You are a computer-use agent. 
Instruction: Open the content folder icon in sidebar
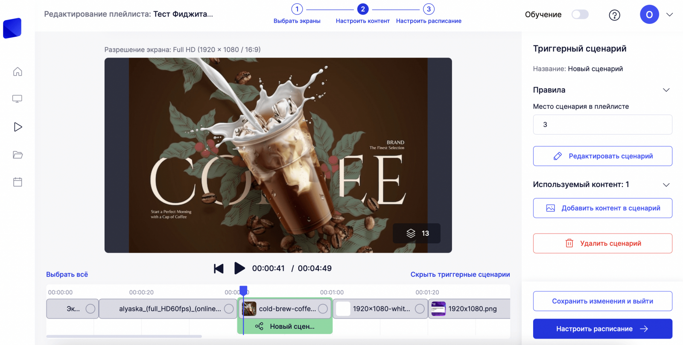tap(18, 155)
